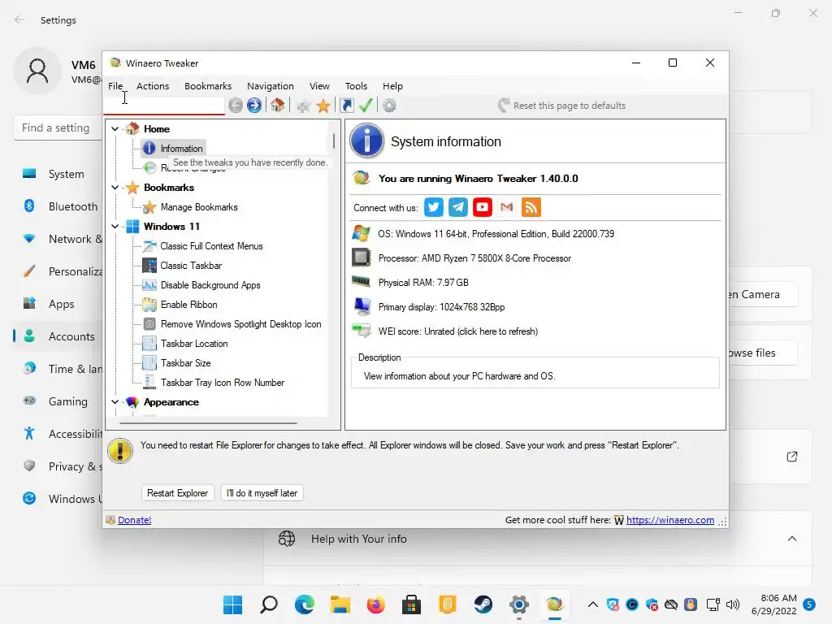
Task: Click Find a setting field in Settings
Action: click(58, 128)
